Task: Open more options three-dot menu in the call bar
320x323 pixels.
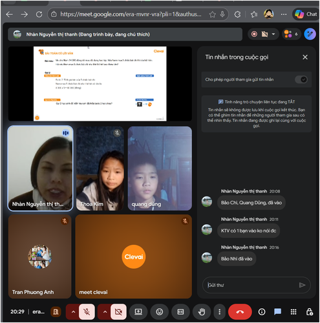Action: [220, 311]
